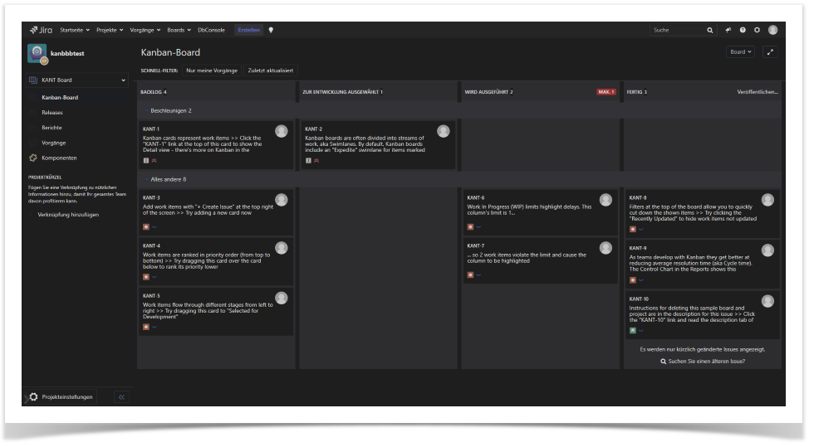Click the kanbbbtest project avatar
This screenshot has height=447, width=814.
coord(37,53)
